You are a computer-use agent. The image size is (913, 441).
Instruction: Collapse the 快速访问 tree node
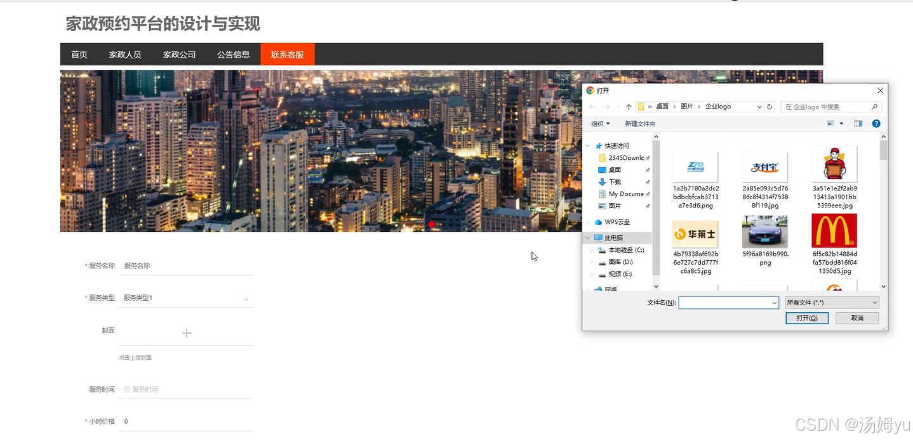(x=588, y=146)
